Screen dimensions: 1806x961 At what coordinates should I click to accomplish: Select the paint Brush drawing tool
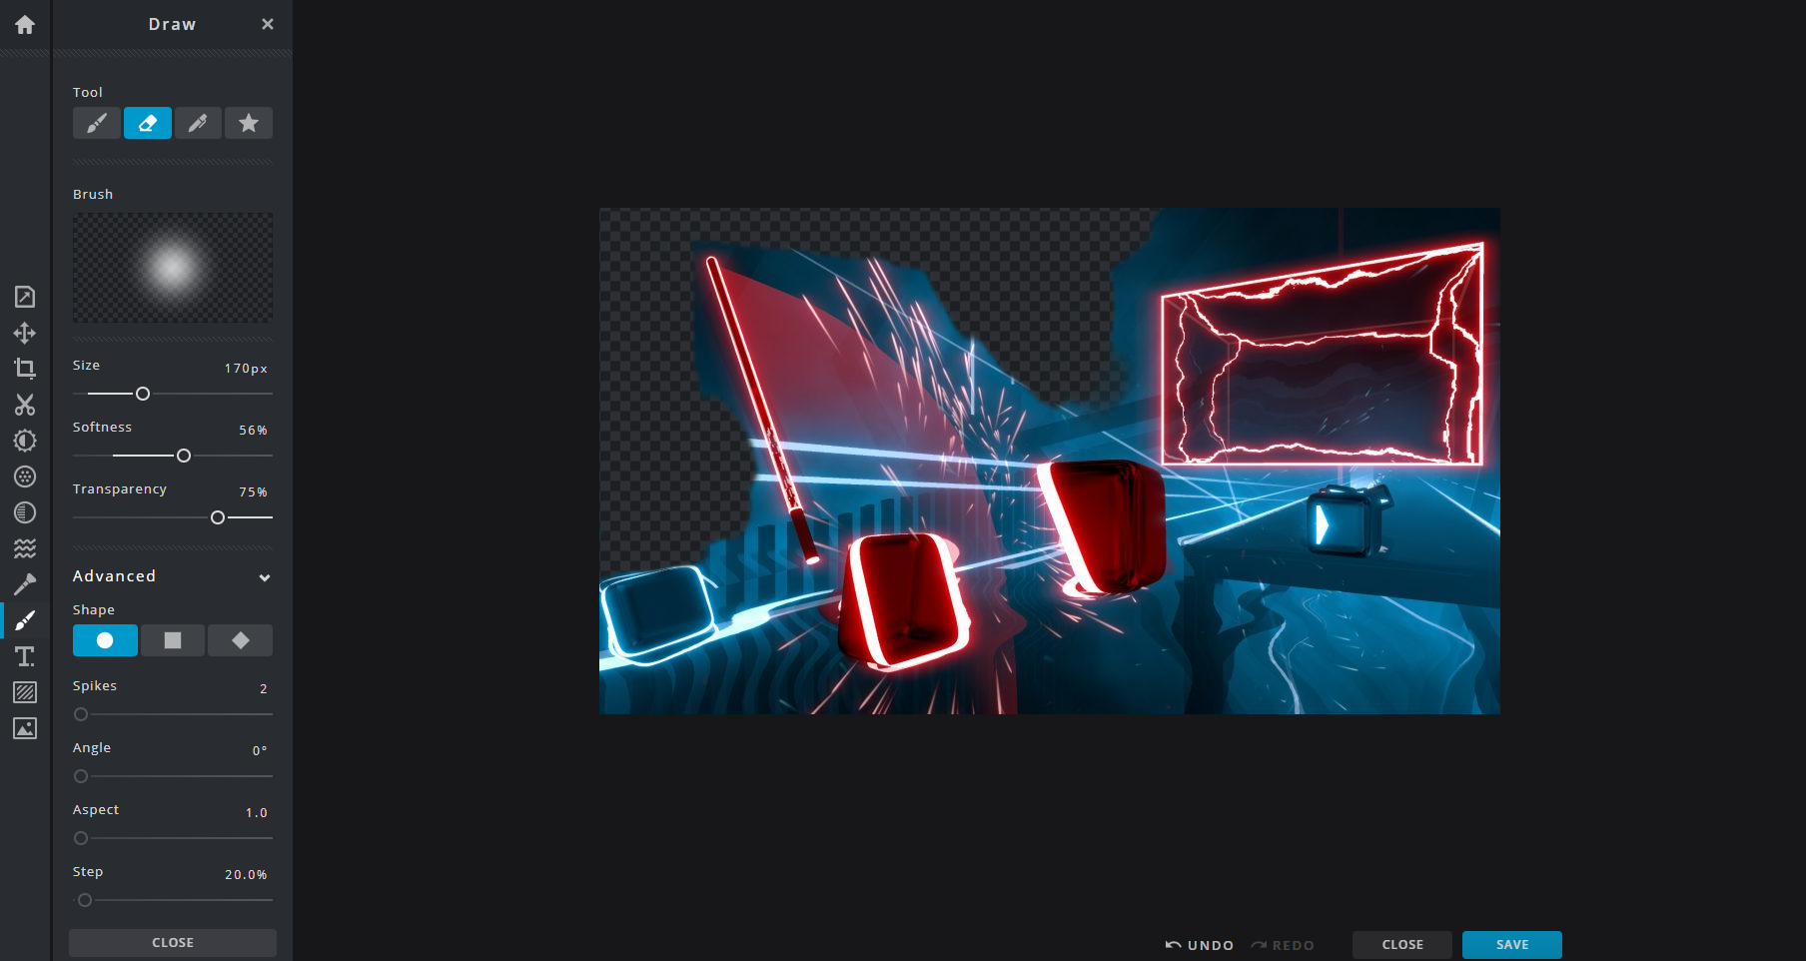[x=97, y=123]
